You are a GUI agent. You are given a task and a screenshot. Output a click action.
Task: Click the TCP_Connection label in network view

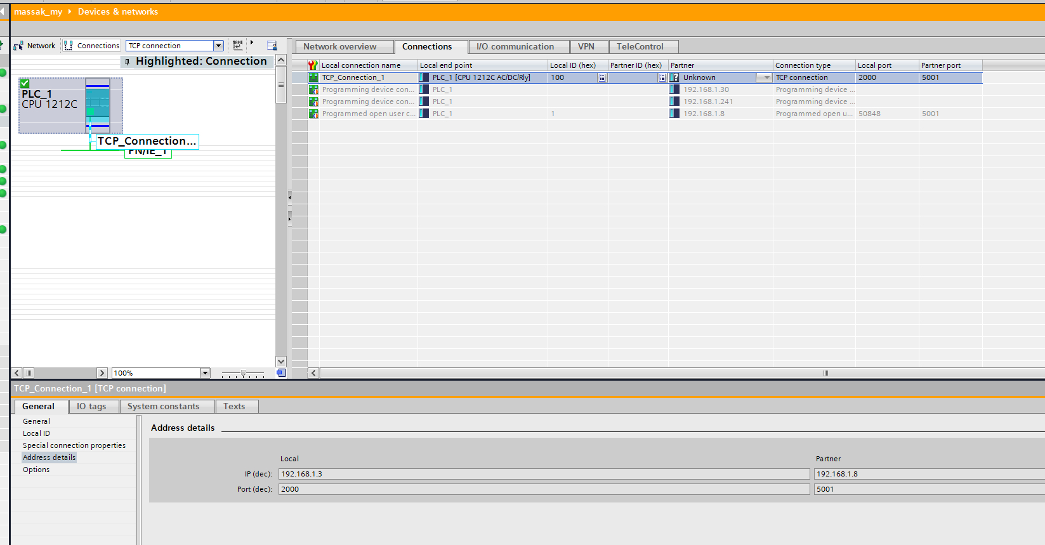(147, 141)
